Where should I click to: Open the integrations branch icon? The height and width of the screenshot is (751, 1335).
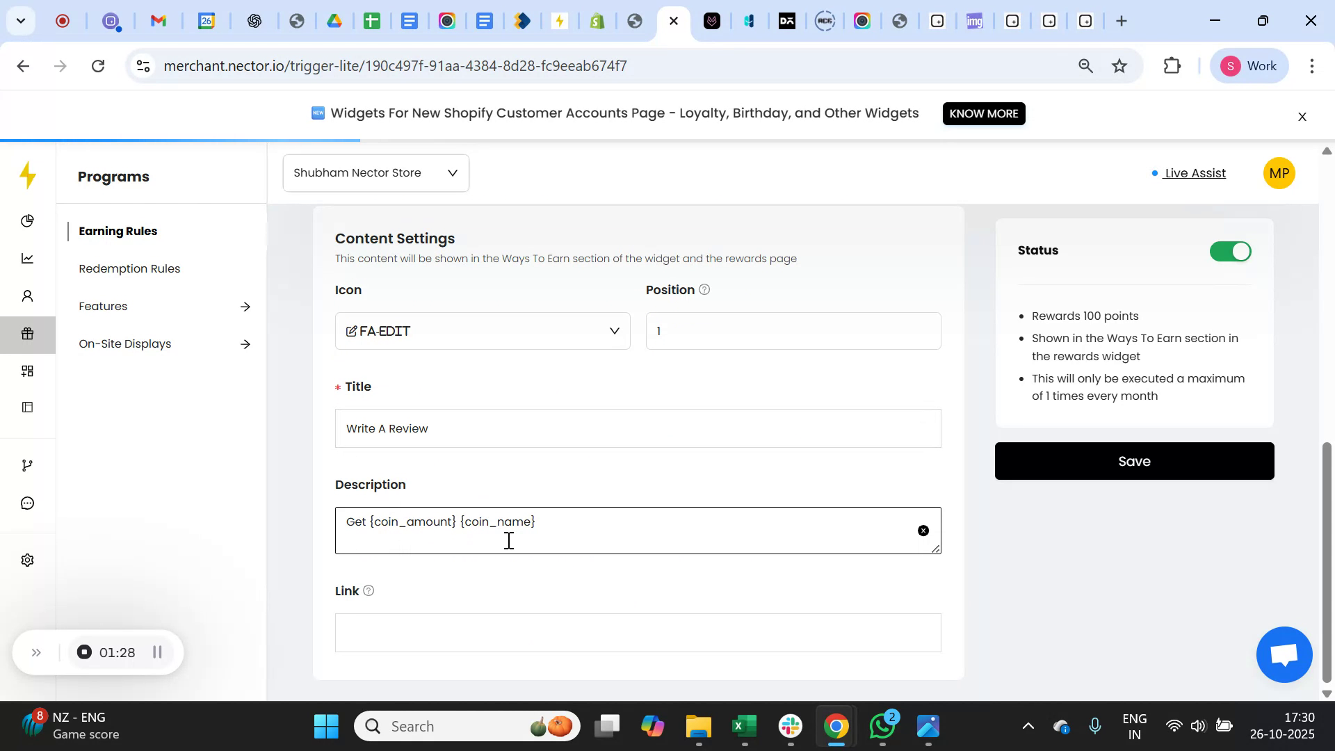[x=27, y=465]
